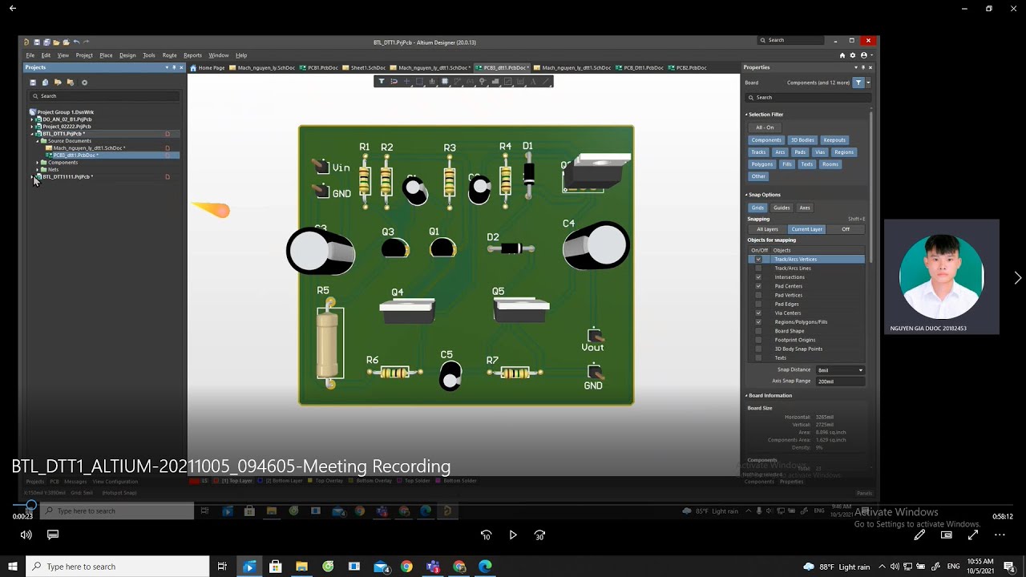
Task: Check the Track/Arcs Lines snapping box
Action: pos(758,268)
